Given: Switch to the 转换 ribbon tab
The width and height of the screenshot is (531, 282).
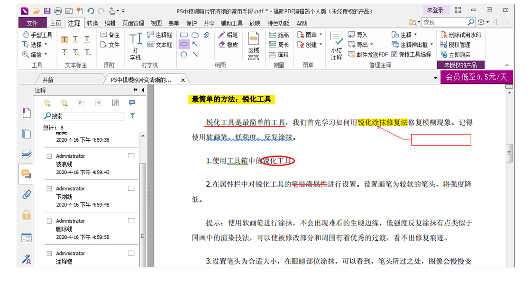Looking at the screenshot, I should coord(92,23).
